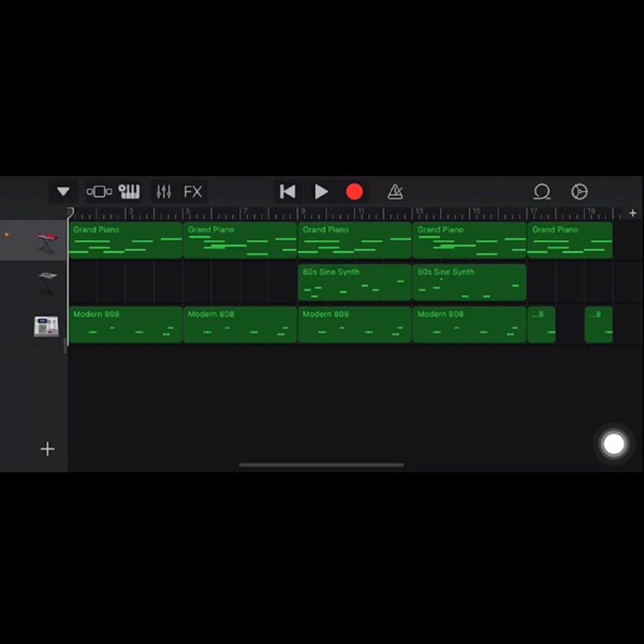
Task: Open the keyboard instrument view icon
Action: click(129, 191)
